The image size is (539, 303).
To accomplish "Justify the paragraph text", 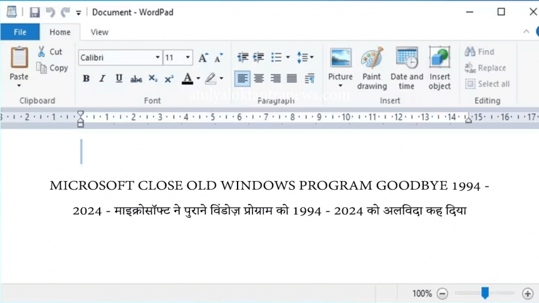I will 292,79.
